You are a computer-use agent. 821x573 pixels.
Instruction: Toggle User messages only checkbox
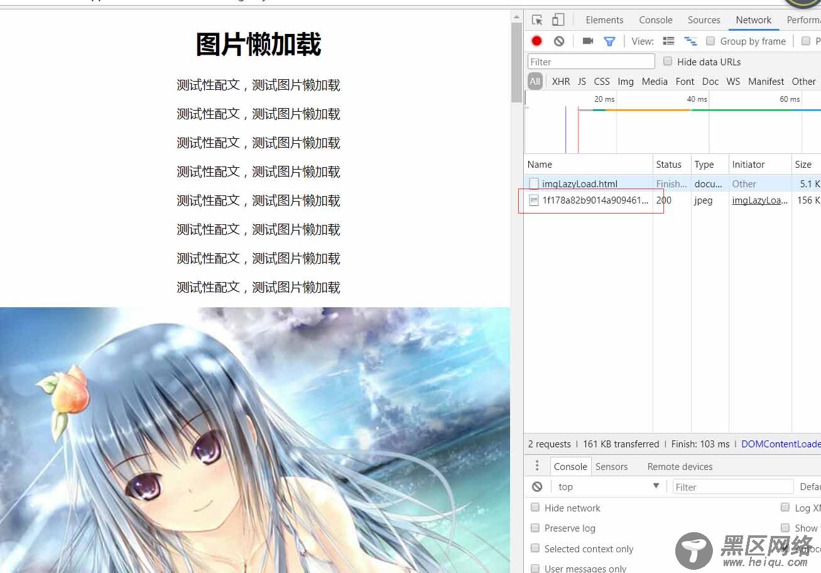tap(535, 568)
